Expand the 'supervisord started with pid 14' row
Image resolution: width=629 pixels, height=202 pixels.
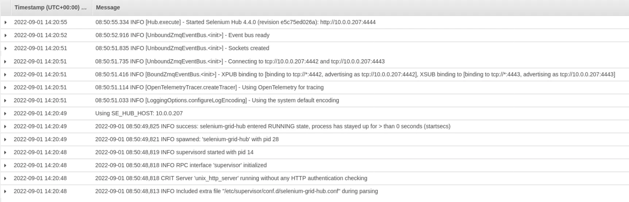(x=5, y=153)
